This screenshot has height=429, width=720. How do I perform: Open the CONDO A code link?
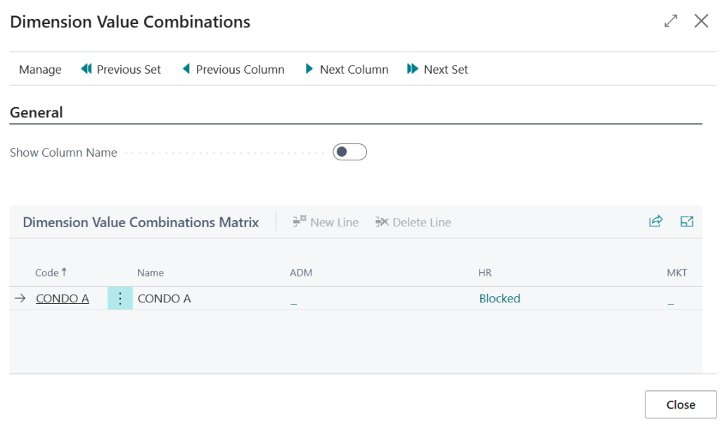(x=62, y=297)
